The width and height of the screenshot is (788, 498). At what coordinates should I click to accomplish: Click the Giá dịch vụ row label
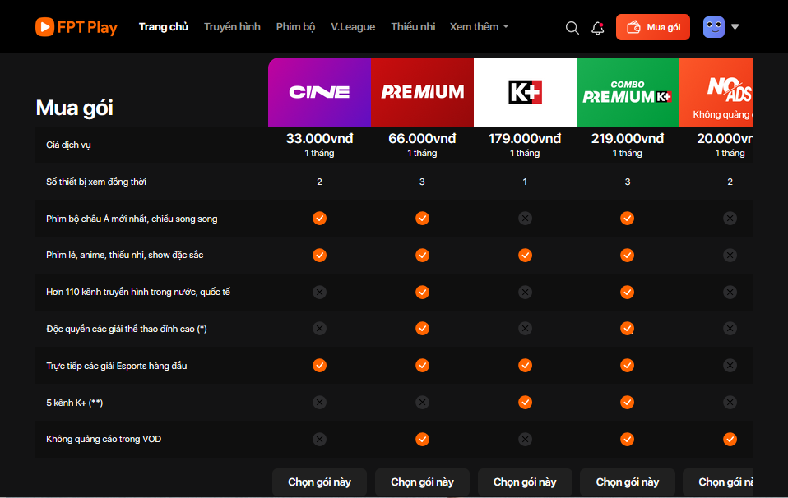point(68,145)
